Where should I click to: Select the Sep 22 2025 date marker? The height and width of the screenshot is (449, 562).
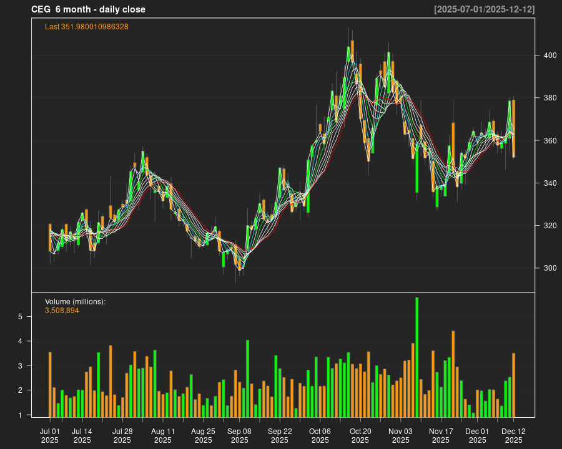(x=280, y=435)
